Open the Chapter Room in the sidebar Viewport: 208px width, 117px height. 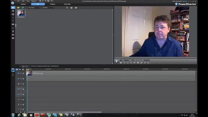tap(13, 35)
